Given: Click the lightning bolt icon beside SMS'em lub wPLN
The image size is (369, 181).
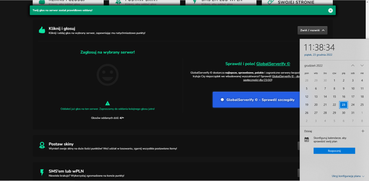Looking at the screenshot, I should click(42, 173).
